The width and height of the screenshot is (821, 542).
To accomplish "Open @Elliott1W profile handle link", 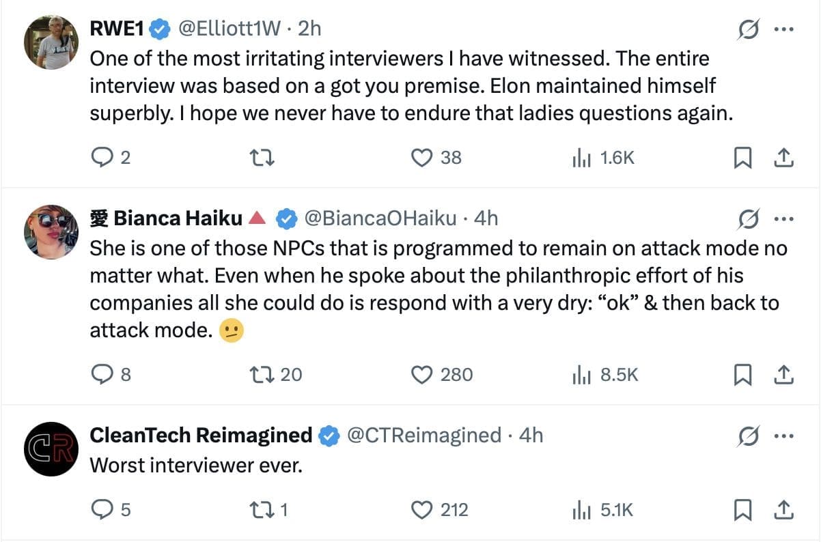I will point(229,29).
